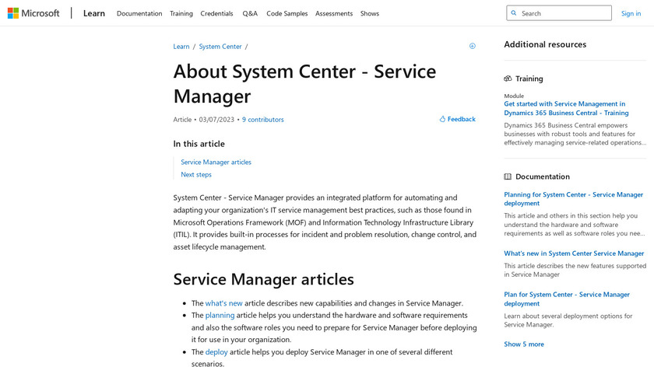The height and width of the screenshot is (367, 654).
Task: Click the Documentation book icon
Action: 508,177
